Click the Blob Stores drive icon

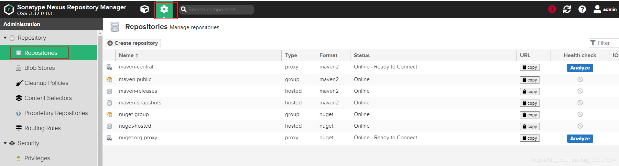coord(19,68)
